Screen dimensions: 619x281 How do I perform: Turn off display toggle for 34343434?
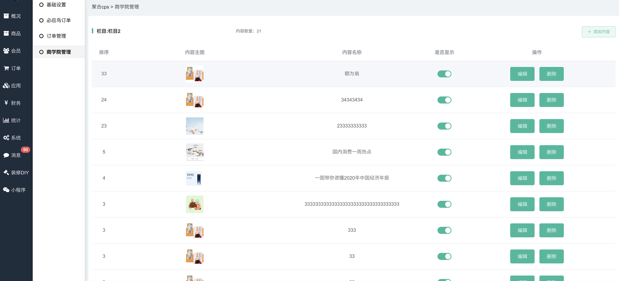[x=444, y=100]
